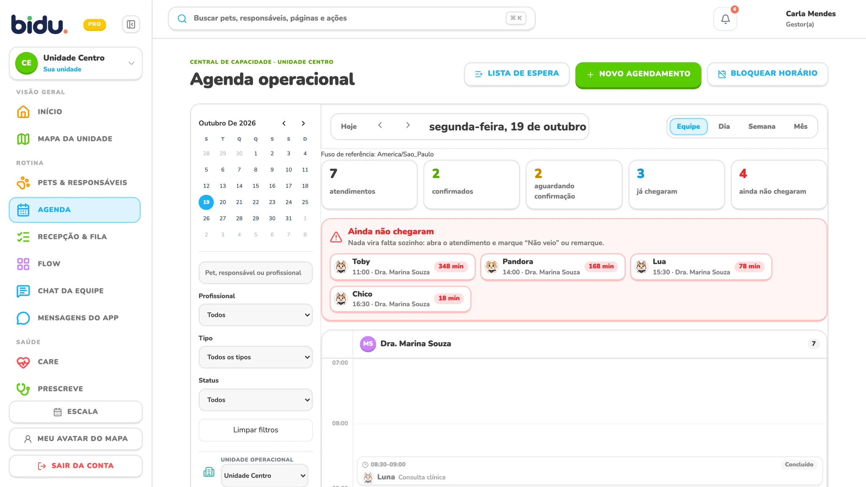Click Sair da Conta button
This screenshot has height=487, width=866.
(x=76, y=466)
